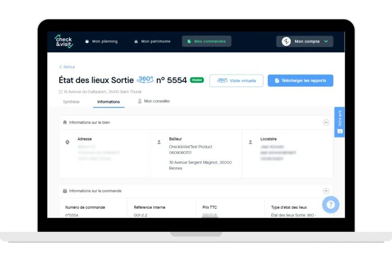
Task: Click the Référence interne value GUI-2.2
Action: pos(141,215)
